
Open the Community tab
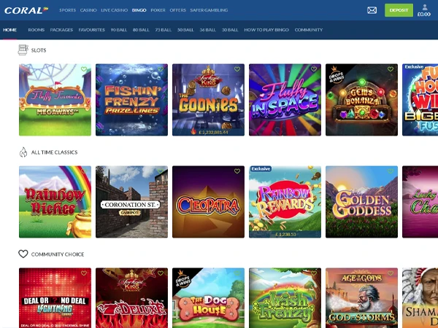pos(309,30)
